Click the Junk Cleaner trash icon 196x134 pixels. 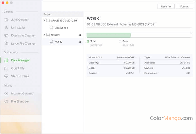coord(6,20)
